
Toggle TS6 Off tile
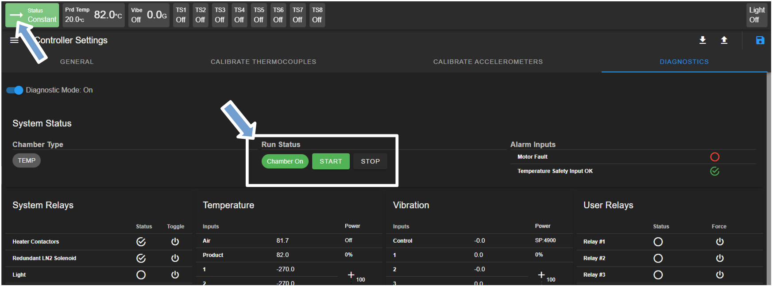[278, 15]
